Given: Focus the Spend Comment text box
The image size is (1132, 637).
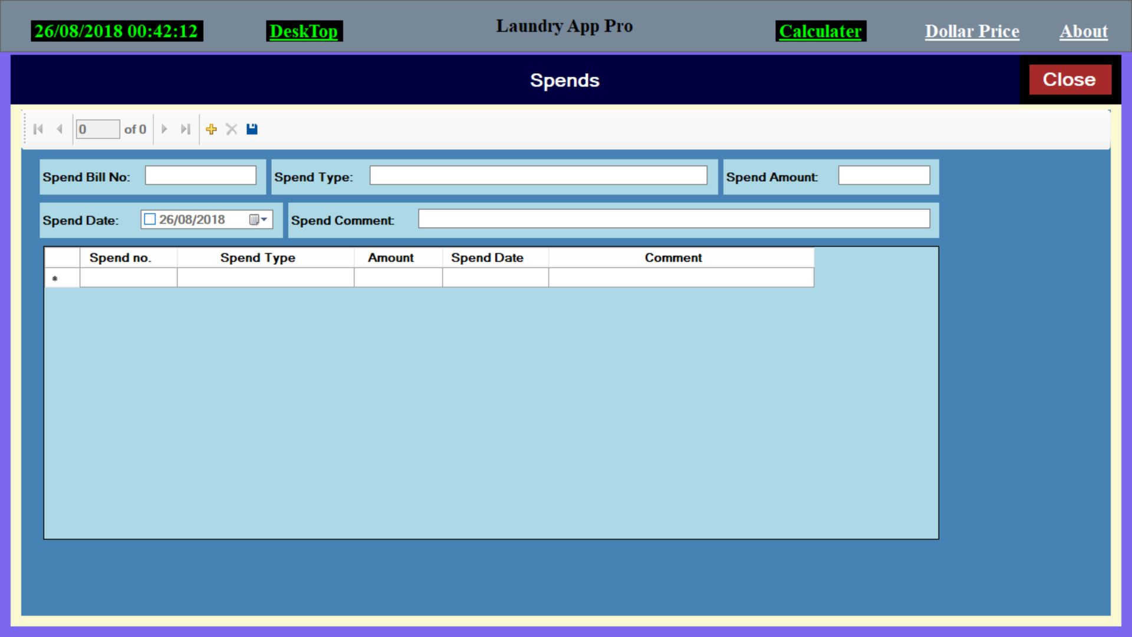Looking at the screenshot, I should pos(674,219).
